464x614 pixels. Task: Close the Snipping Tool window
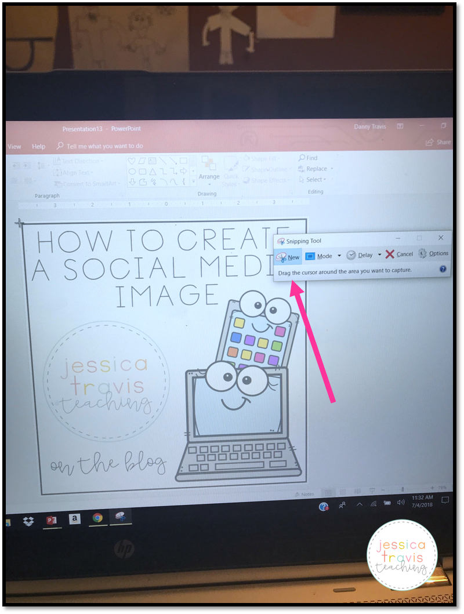pyautogui.click(x=440, y=238)
